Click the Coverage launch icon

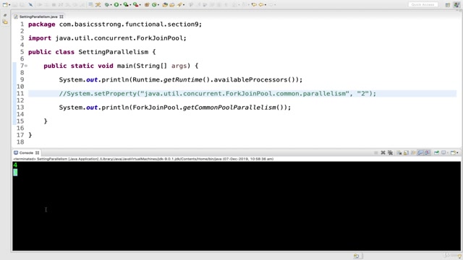coord(126,5)
